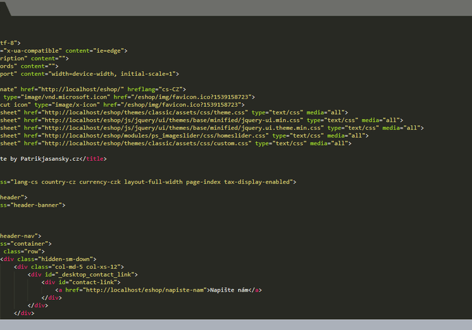Click the tax-display-enabled class name

[x=257, y=182]
